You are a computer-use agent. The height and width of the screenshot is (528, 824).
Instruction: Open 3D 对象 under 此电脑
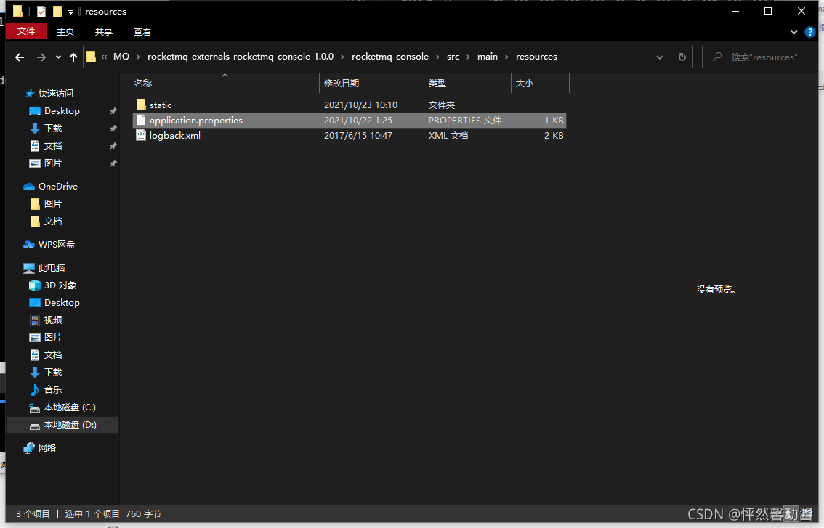pos(60,285)
